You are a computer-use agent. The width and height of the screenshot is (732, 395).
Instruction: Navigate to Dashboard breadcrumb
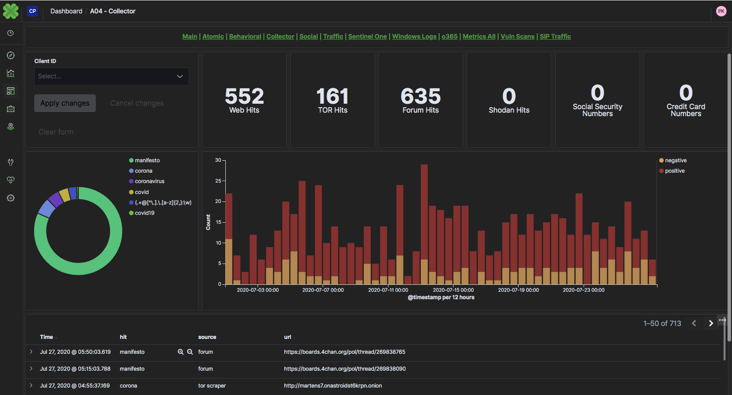[x=67, y=11]
